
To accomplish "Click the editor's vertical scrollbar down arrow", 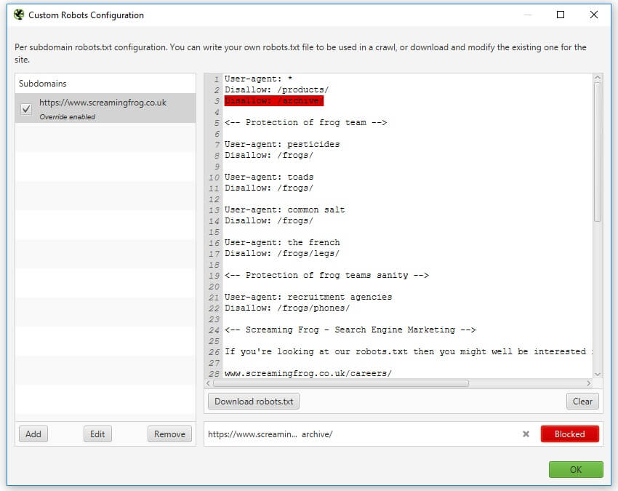I will pyautogui.click(x=598, y=373).
